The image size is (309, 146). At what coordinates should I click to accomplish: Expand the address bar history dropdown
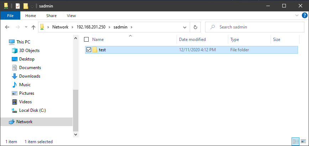coord(185,27)
